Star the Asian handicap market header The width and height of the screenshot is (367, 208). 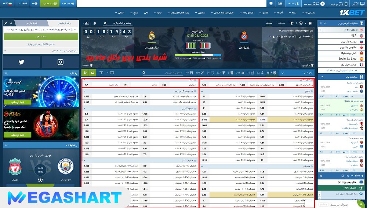pyautogui.click(x=195, y=160)
